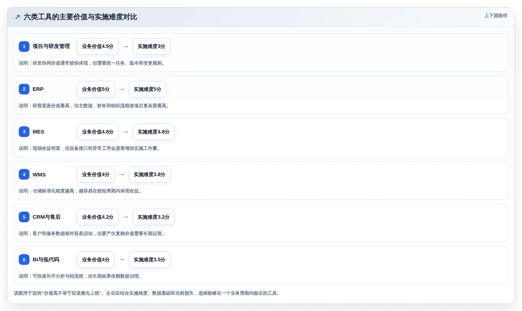Select number badge 6 for BI与低代码

click(x=24, y=260)
